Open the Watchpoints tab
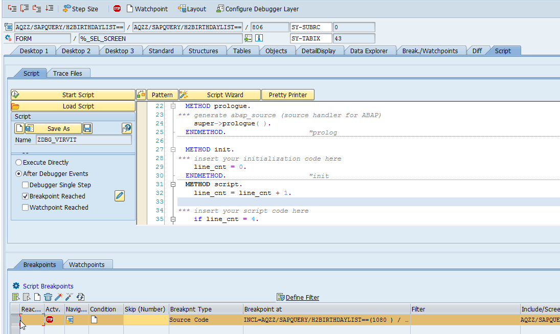 86,264
